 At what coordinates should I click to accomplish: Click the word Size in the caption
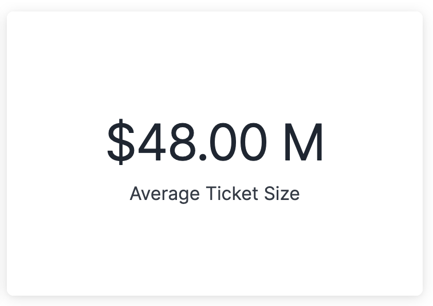tap(282, 193)
